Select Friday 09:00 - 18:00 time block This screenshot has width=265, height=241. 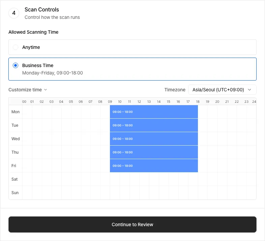point(154,166)
